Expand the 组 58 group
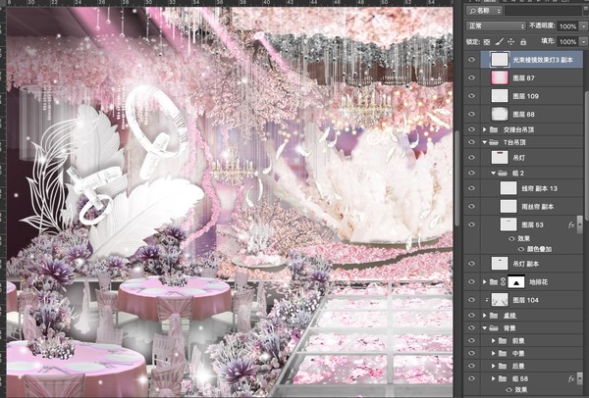The image size is (589, 398). 494,378
